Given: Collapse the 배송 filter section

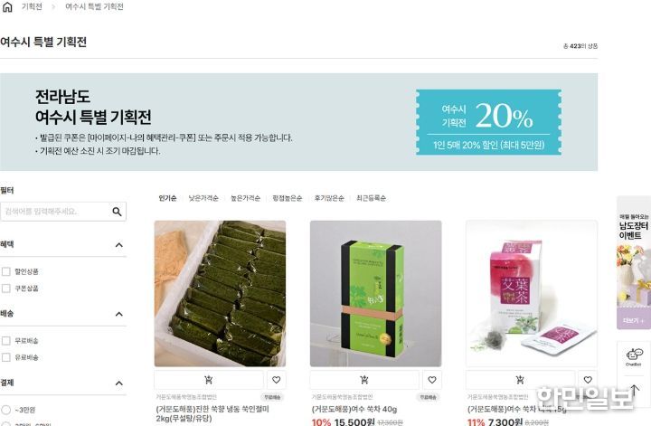Looking at the screenshot, I should pyautogui.click(x=118, y=314).
